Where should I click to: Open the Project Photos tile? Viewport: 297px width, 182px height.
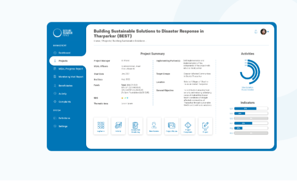click(171, 126)
